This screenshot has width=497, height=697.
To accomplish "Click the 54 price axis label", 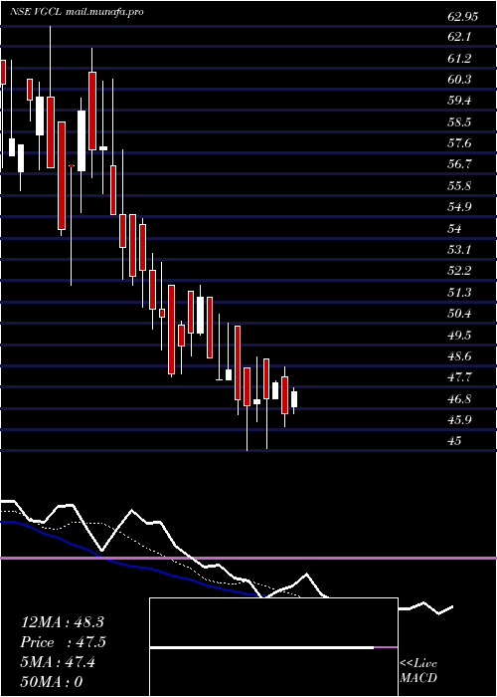I will tap(455, 228).
